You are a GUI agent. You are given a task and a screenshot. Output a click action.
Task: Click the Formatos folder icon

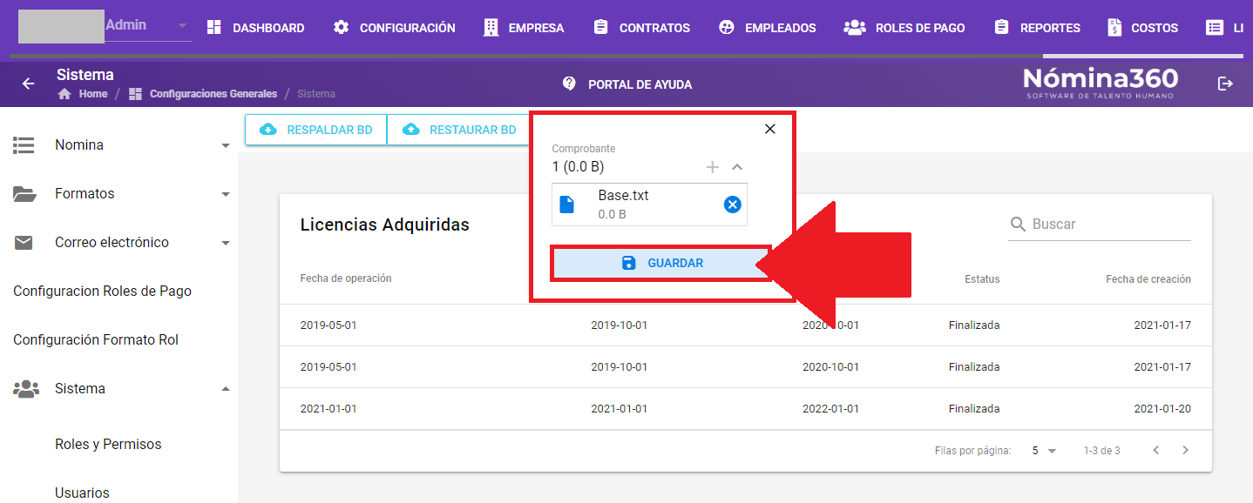24,194
